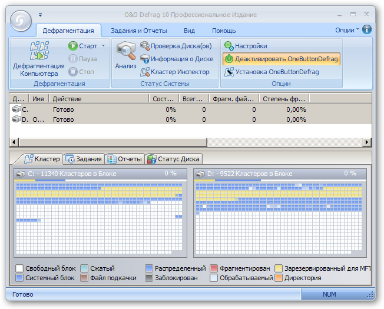Sort by the Степень фр... column header
The height and width of the screenshot is (309, 384).
click(284, 99)
